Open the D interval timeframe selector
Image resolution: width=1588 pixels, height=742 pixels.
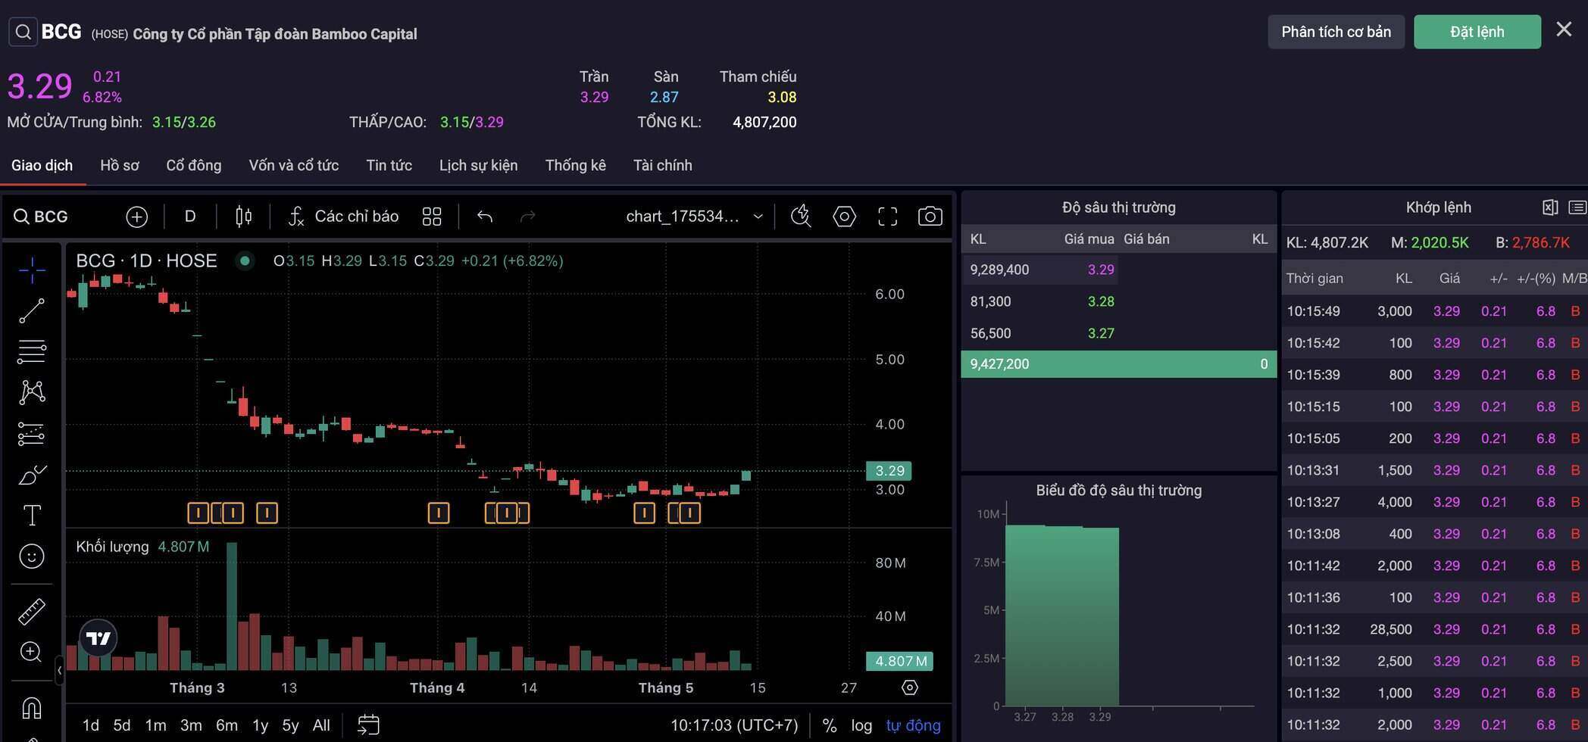click(x=189, y=216)
